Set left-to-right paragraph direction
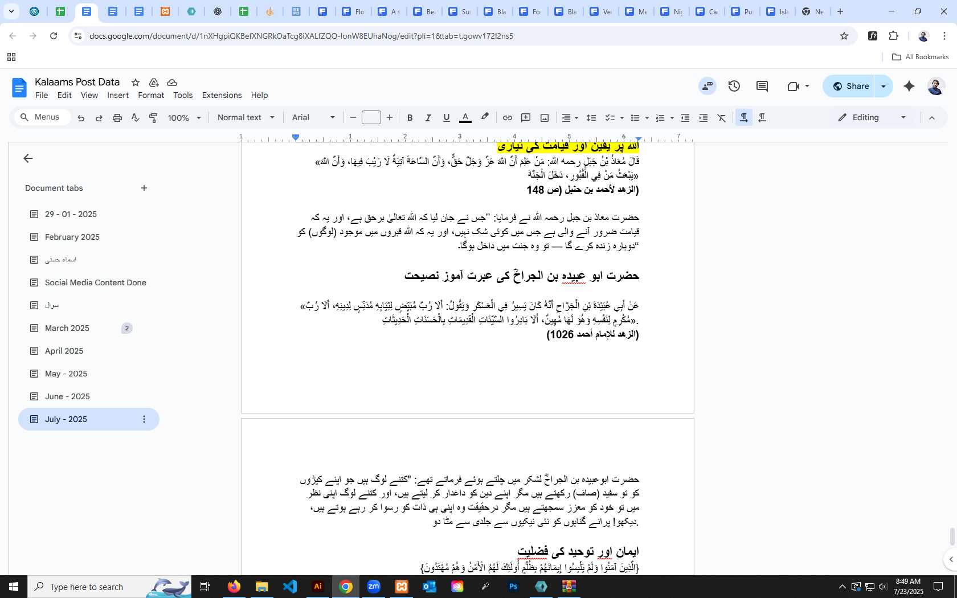Screen dimensions: 957x598 click(744, 117)
